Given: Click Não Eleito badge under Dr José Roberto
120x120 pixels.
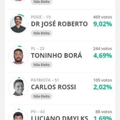Looking at the screenshot, I should pos(42,33).
